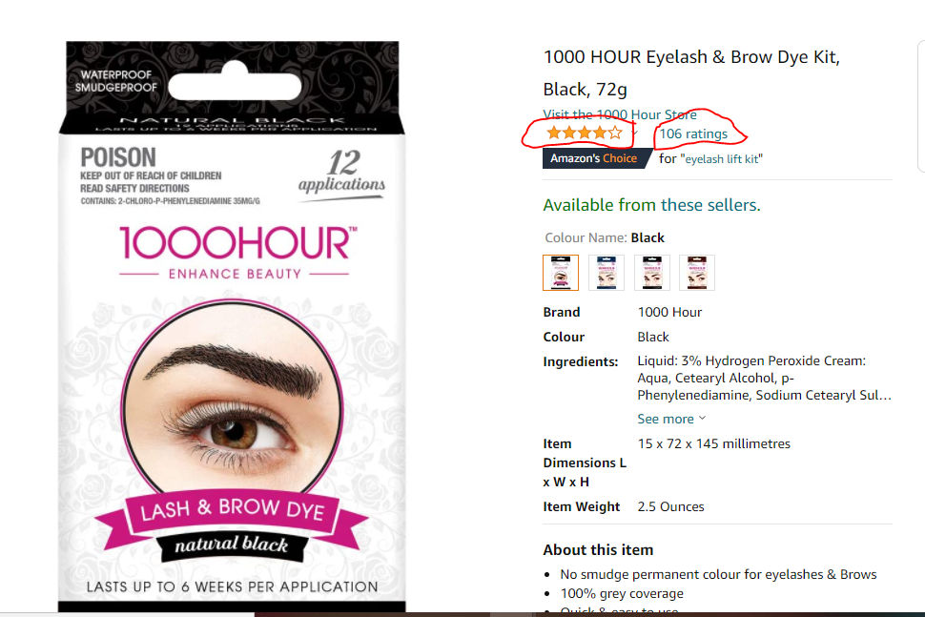Click the orange star rating icons
The width and height of the screenshot is (925, 617).
584,133
